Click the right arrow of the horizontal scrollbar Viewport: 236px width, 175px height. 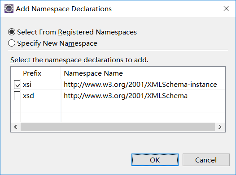[220, 127]
